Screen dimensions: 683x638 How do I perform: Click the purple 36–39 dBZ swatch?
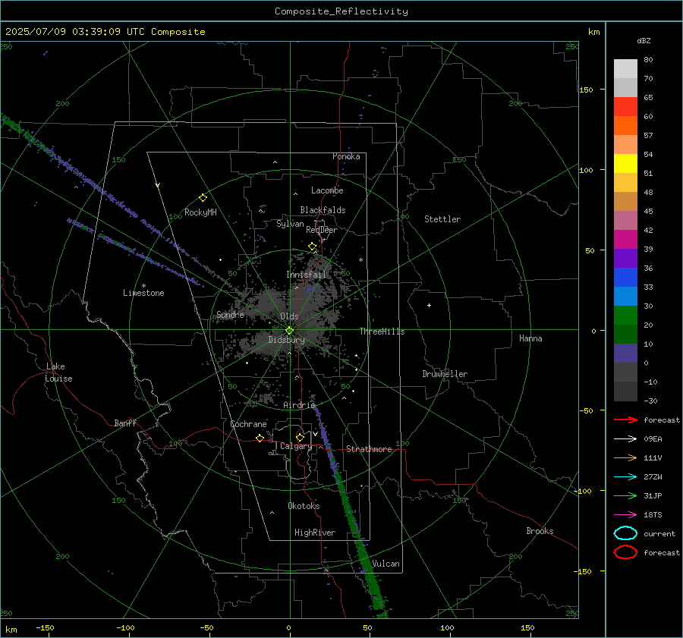625,259
